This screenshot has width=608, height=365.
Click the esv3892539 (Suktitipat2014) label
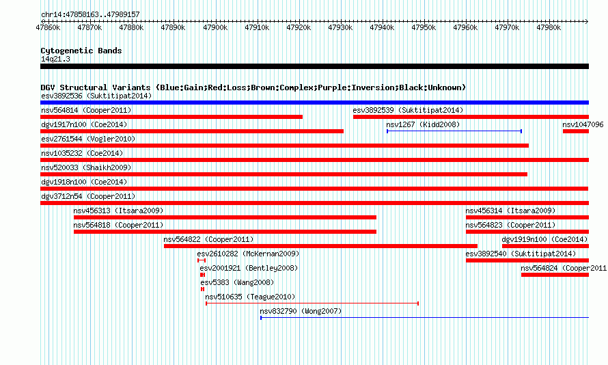click(408, 111)
